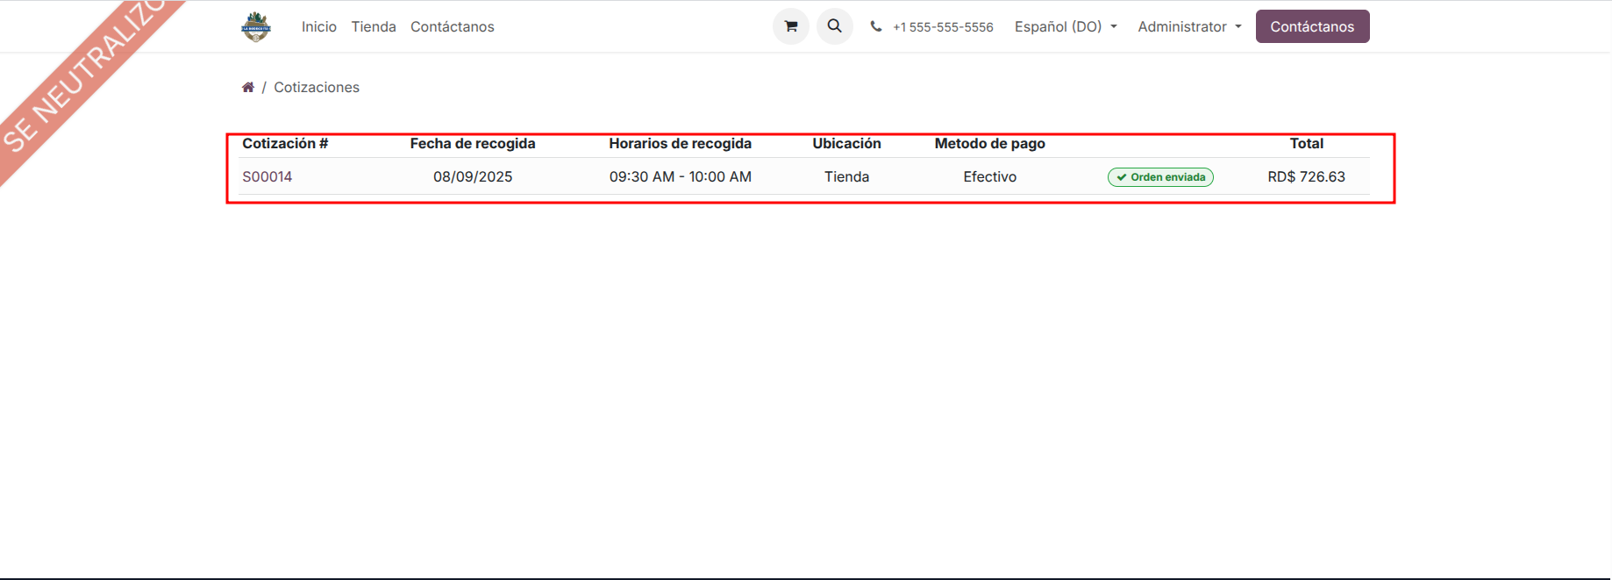Select Contáctanos in the navigation menu
This screenshot has width=1612, height=580.
click(x=453, y=26)
